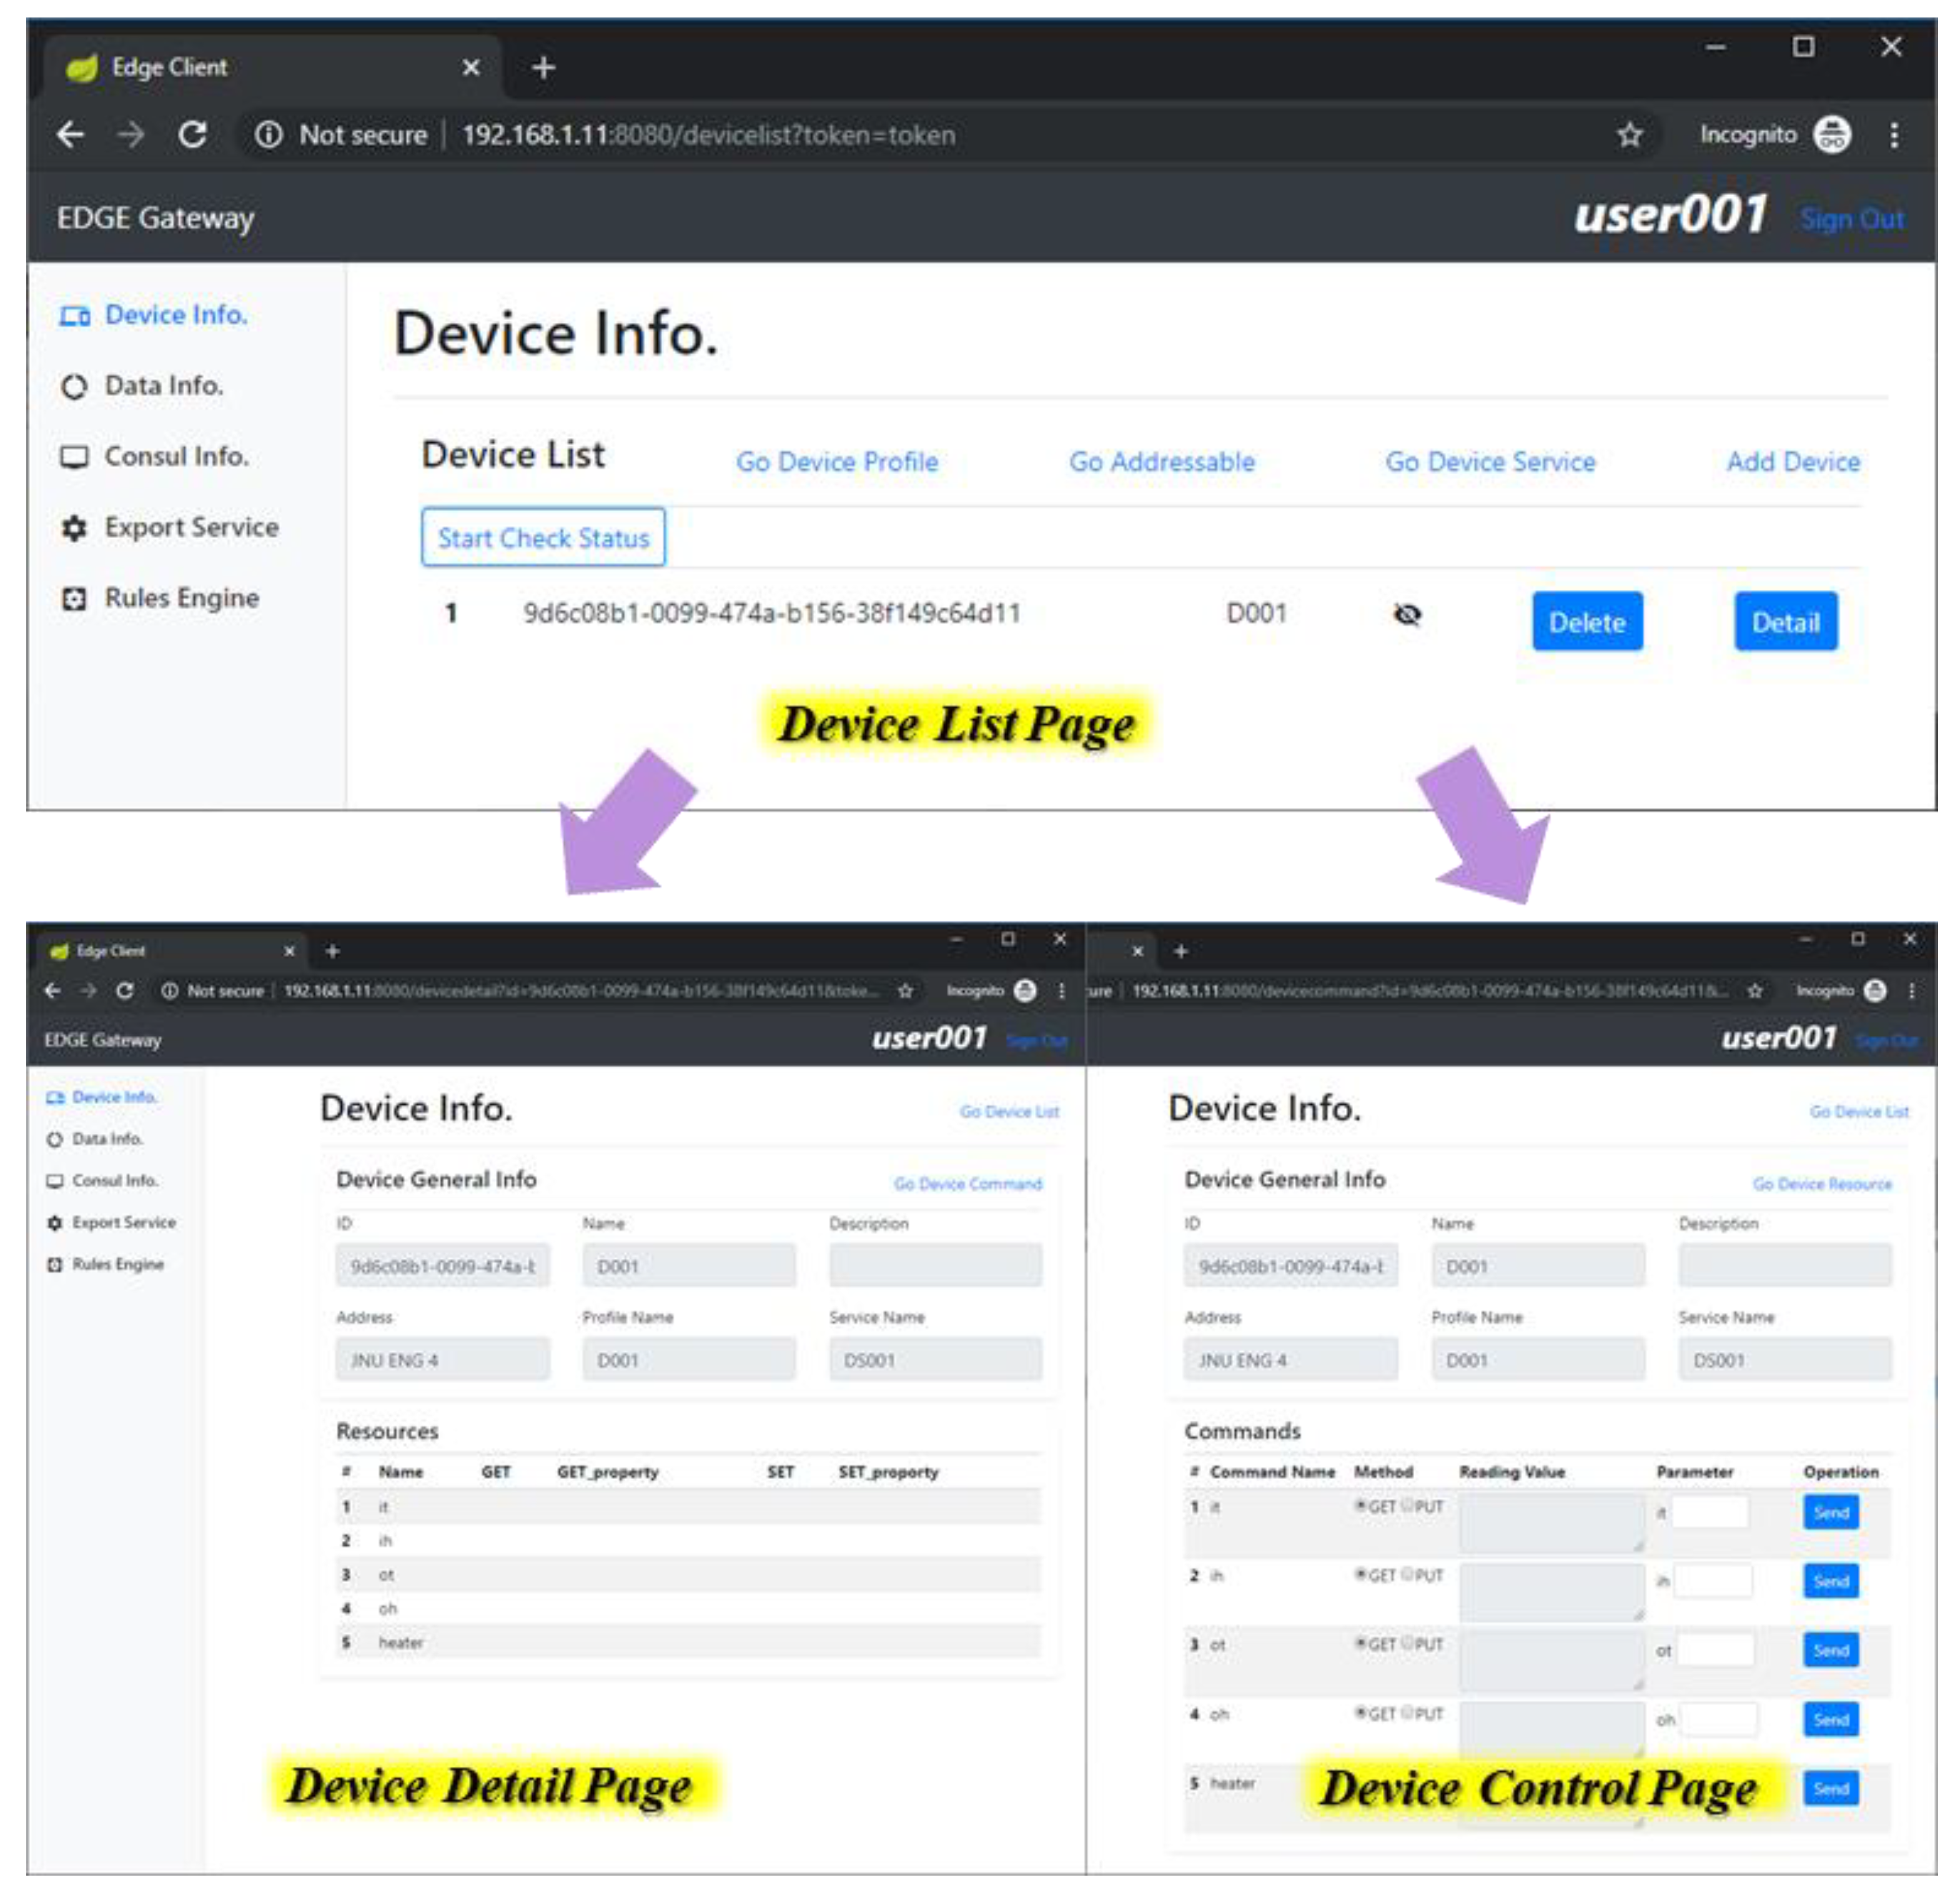The height and width of the screenshot is (1895, 1960).
Task: Open Data Info. in the large sidebar
Action: 163,385
